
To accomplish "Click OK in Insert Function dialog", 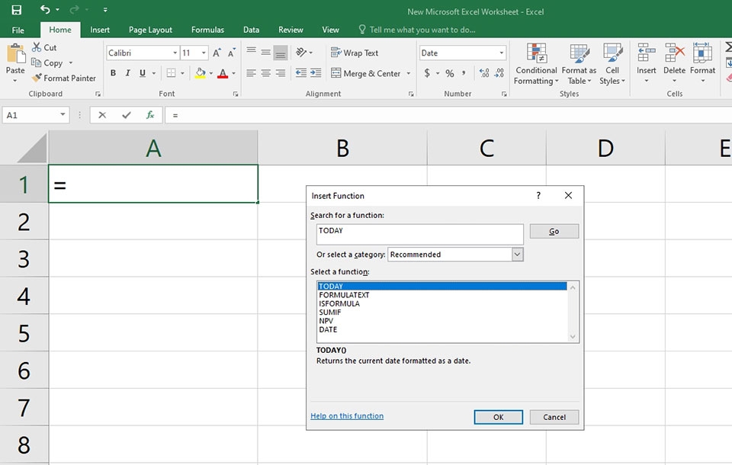I will point(498,417).
